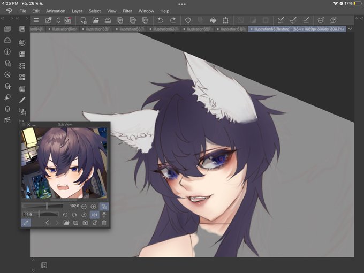
Task: Click the Clip Studio logo icon
Action: pos(9,11)
